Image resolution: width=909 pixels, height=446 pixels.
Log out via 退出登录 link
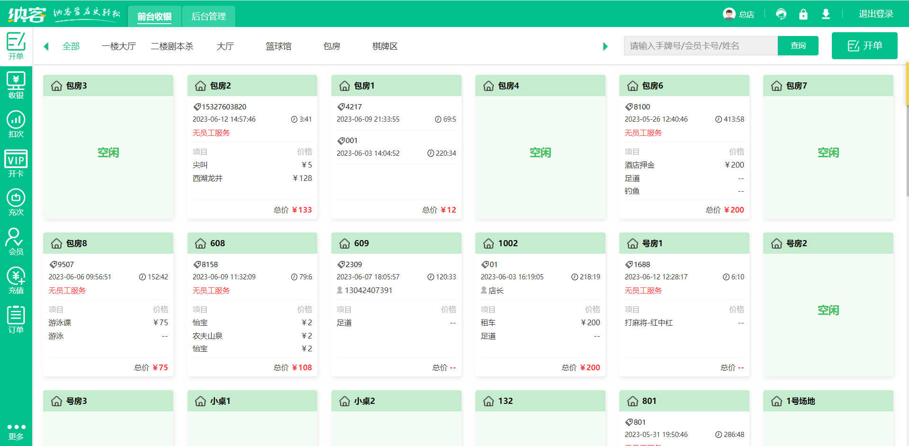875,14
